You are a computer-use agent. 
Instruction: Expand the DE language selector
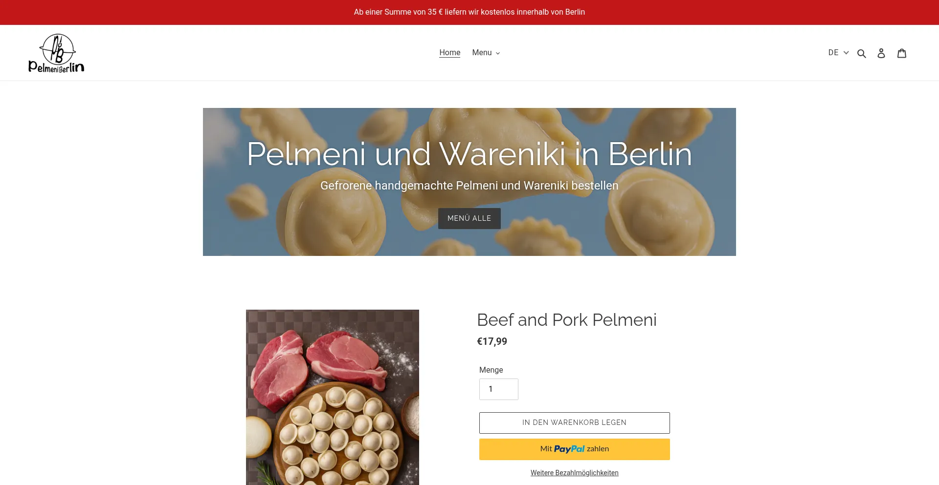tap(838, 53)
